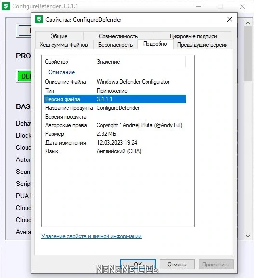Click the ConfigureDefender main window shield icon
254x278 pixels.
tap(6, 6)
